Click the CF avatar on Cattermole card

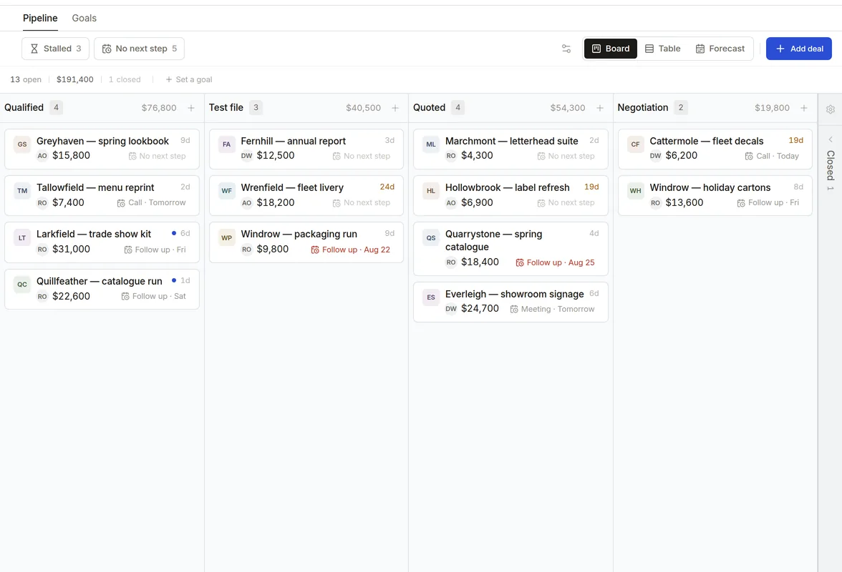635,144
